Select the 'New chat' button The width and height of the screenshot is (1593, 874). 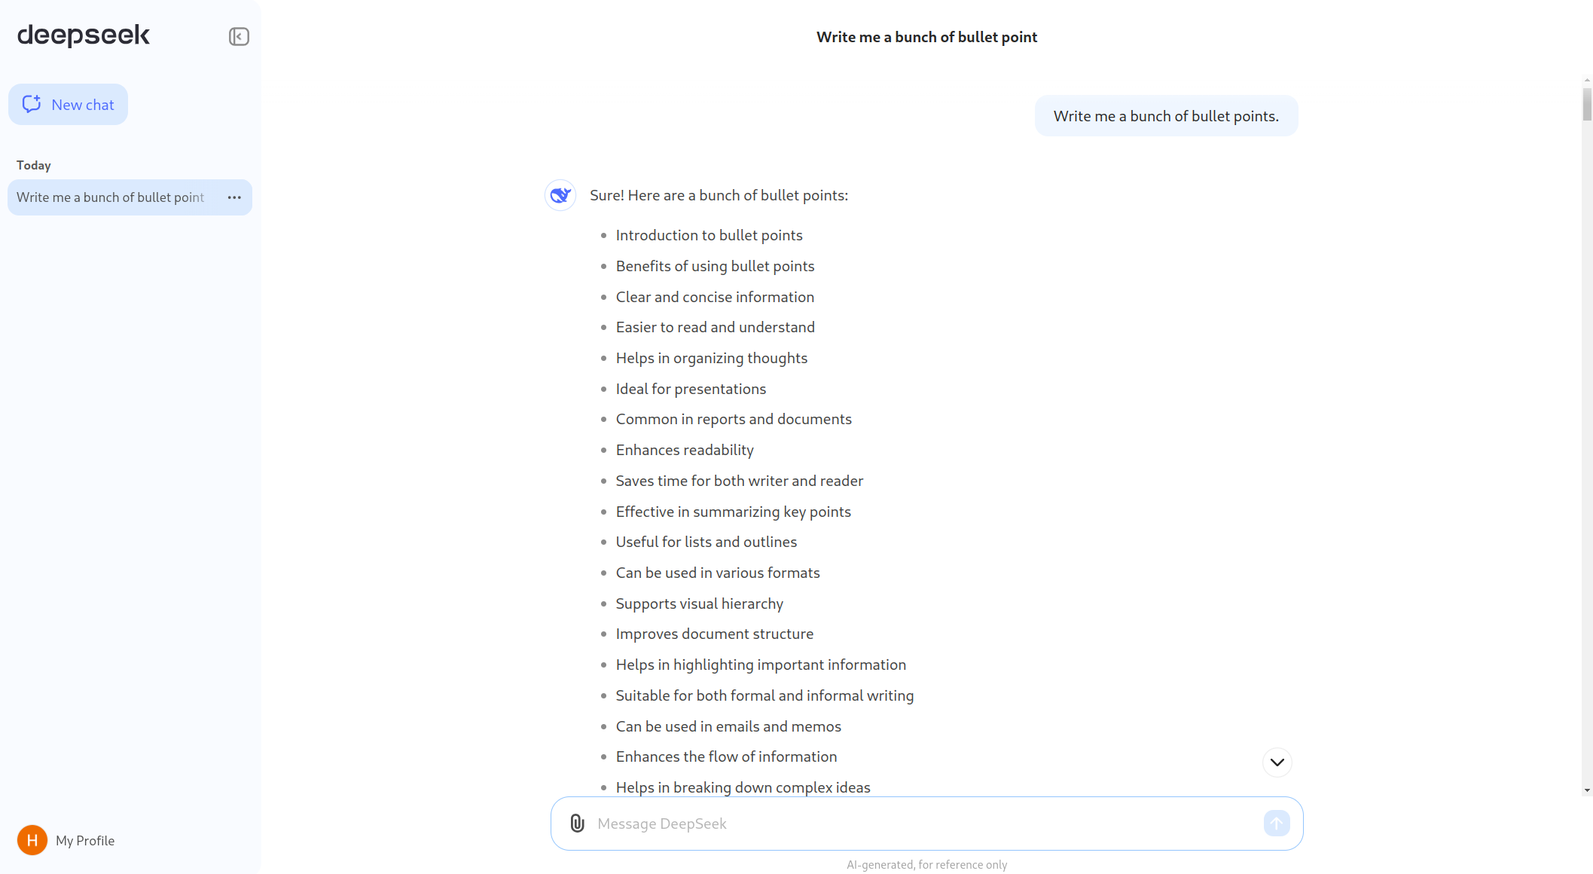click(x=68, y=103)
